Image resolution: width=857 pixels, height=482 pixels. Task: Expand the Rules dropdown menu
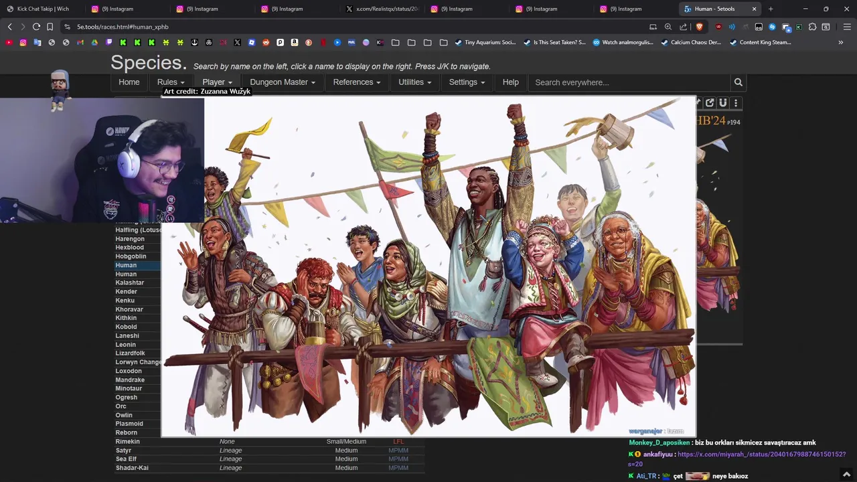(x=171, y=82)
